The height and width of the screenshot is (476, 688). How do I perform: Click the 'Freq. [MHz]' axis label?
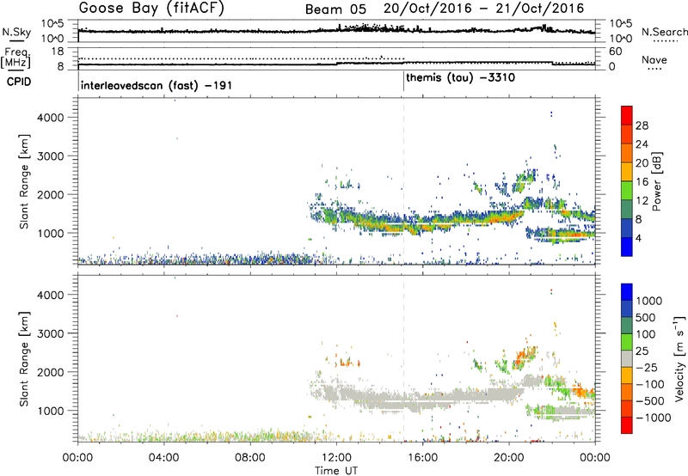pos(16,58)
